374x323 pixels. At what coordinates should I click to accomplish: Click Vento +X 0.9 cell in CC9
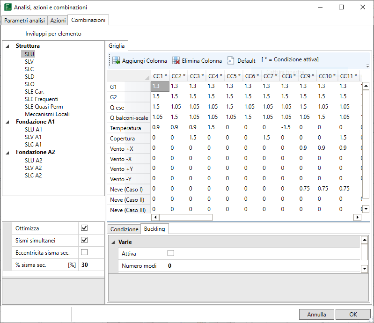click(307, 148)
